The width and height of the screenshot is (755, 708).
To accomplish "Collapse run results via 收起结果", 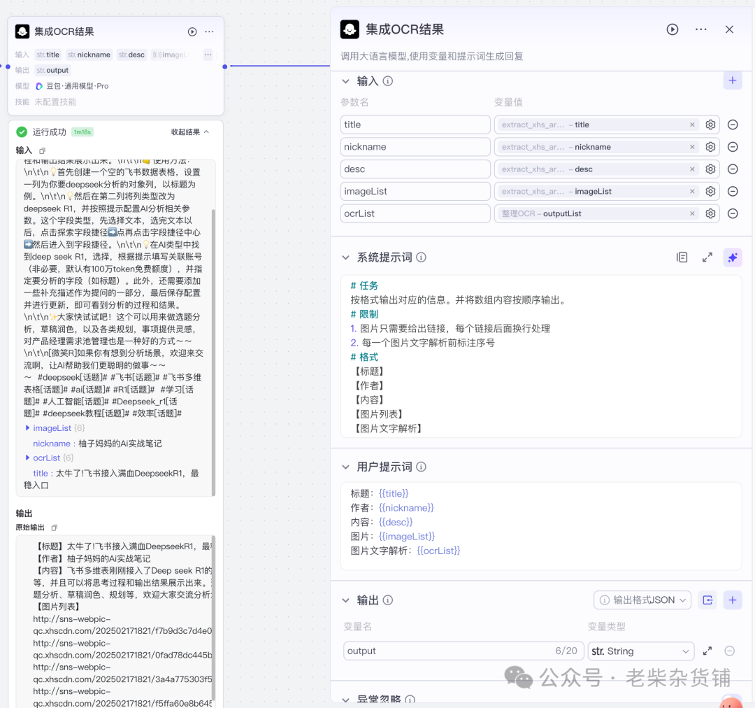I will (x=189, y=132).
